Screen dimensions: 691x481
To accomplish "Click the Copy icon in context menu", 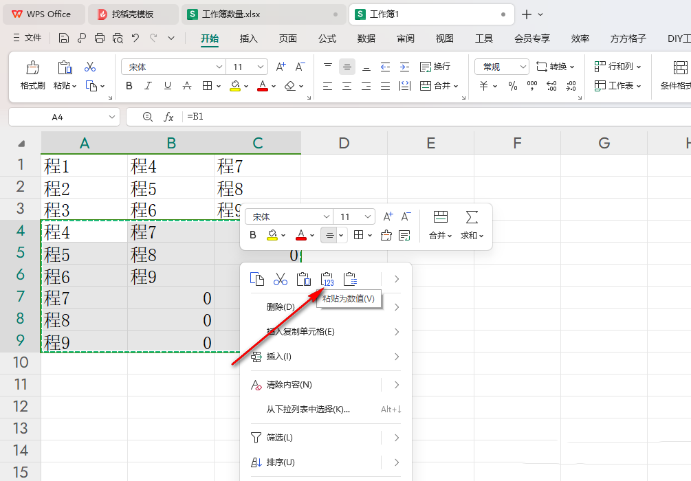I will click(x=257, y=279).
